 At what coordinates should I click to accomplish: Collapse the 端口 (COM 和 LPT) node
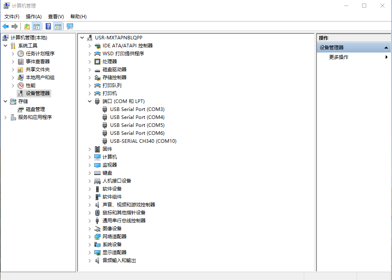(x=89, y=101)
